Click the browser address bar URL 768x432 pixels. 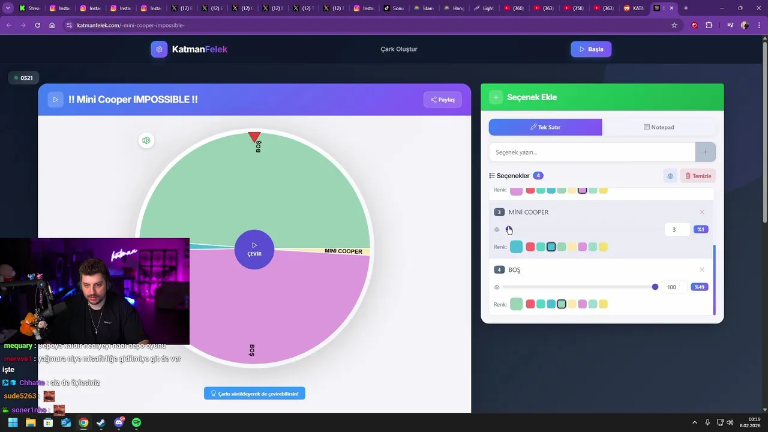(x=131, y=25)
